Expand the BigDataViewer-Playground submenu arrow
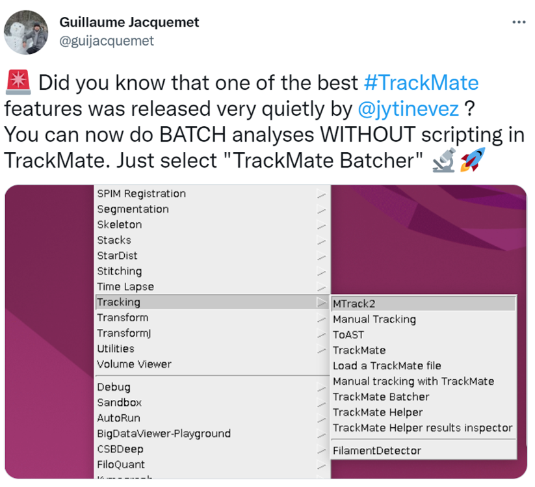Viewport: 535px width, 487px height. pos(321,434)
